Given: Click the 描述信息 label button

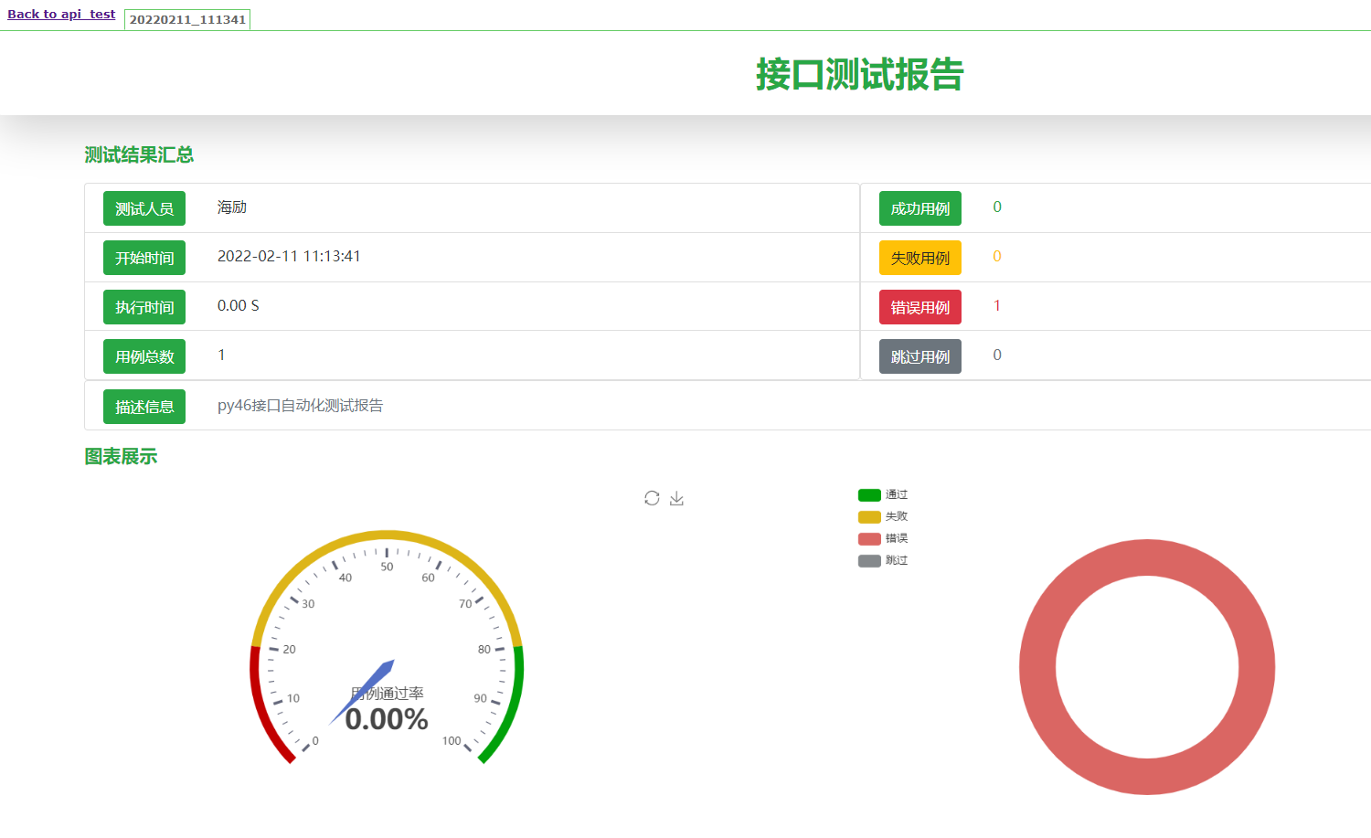Looking at the screenshot, I should point(144,407).
